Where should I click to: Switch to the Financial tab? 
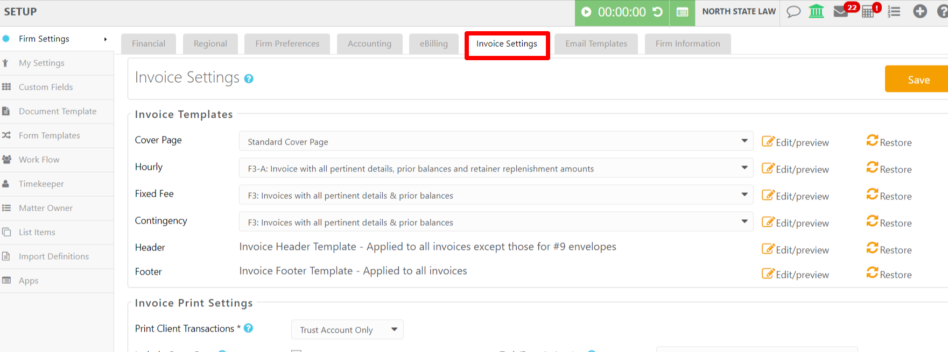pos(149,44)
